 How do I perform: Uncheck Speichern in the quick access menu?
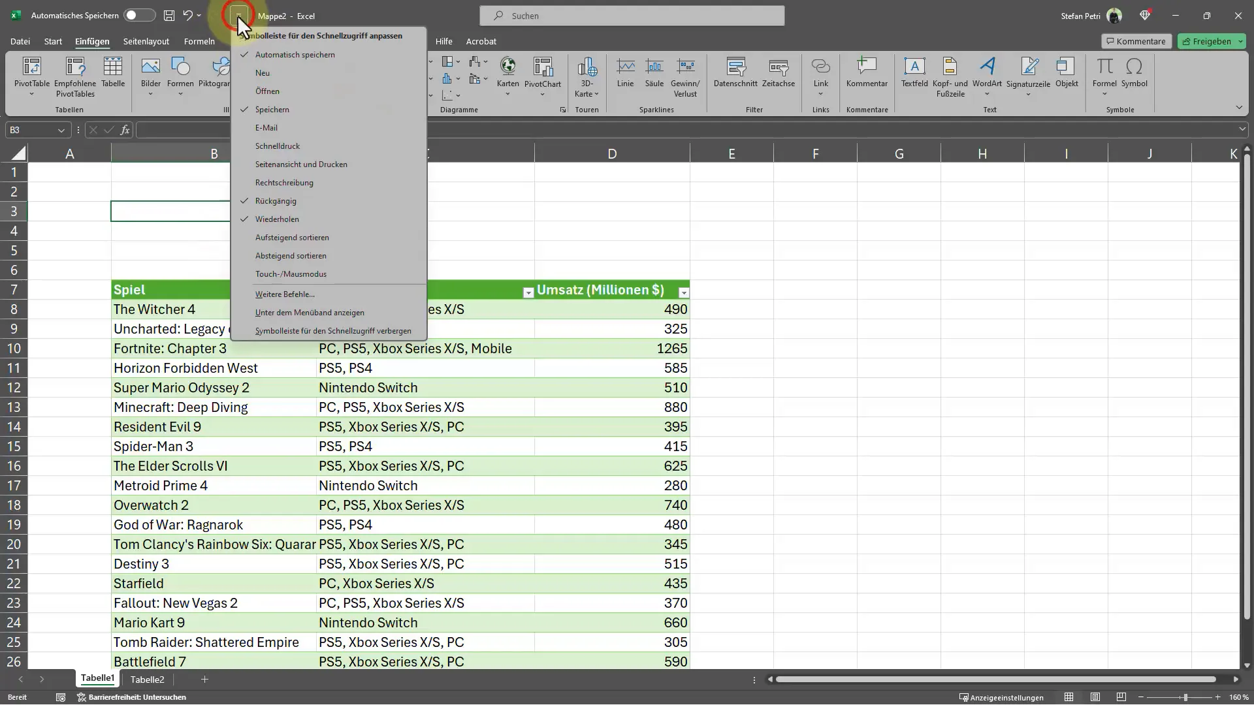point(329,110)
